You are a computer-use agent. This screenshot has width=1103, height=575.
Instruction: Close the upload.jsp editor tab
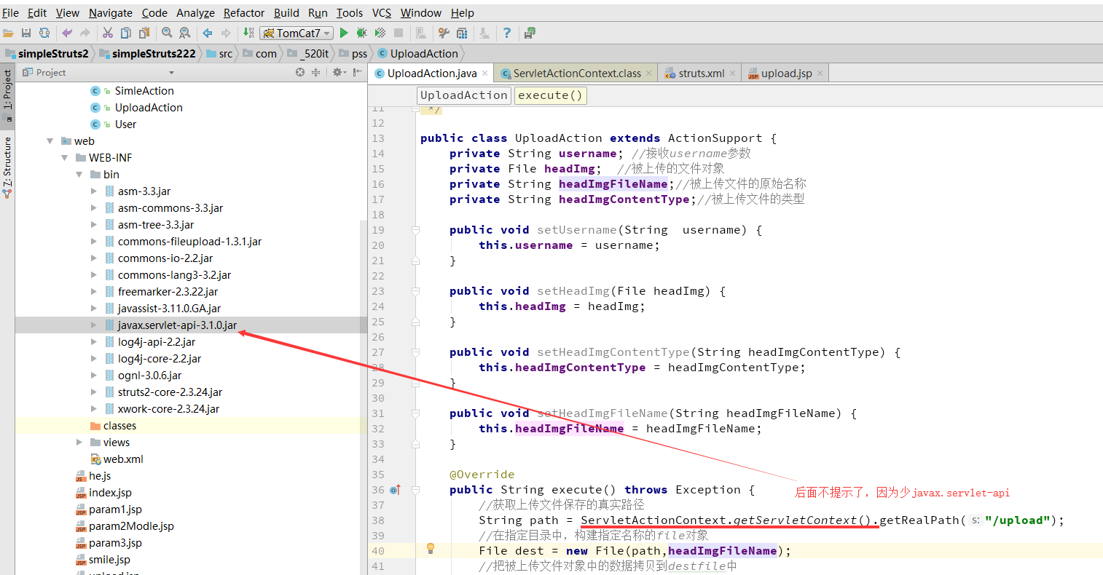point(820,74)
